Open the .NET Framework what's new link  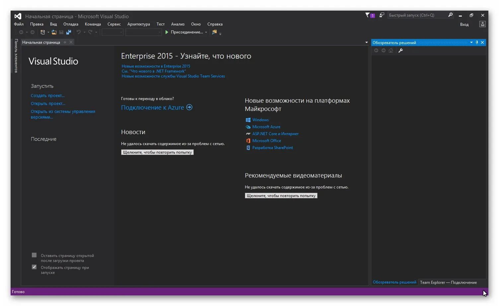(x=154, y=71)
